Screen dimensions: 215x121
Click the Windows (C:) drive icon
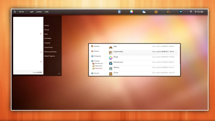pyautogui.click(x=94, y=63)
